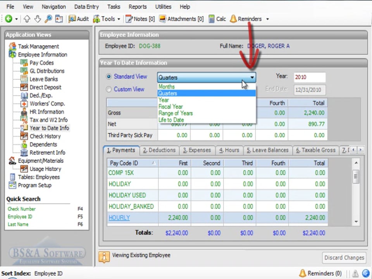Viewport: 372px width, 279px height.
Task: Pick Life to Date option
Action: tap(171, 120)
